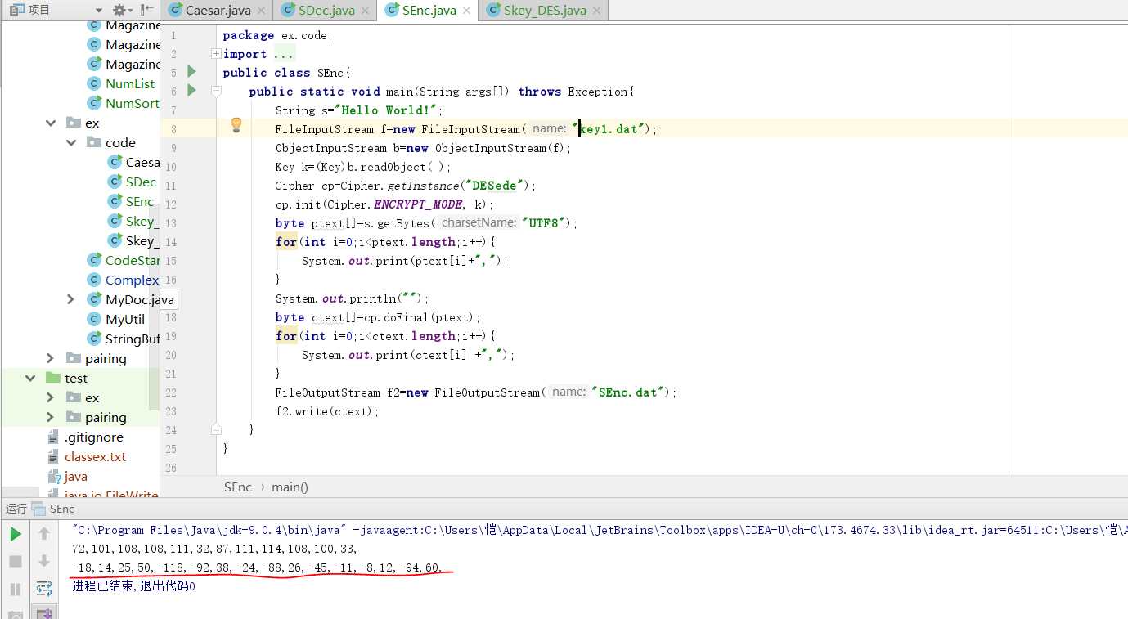Switch to the Caesar.java tab
This screenshot has width=1128, height=619.
218,11
